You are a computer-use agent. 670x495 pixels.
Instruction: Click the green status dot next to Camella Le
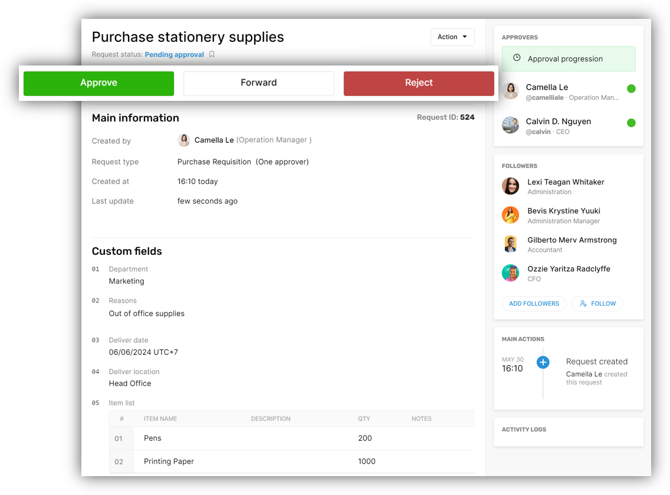[x=631, y=88]
